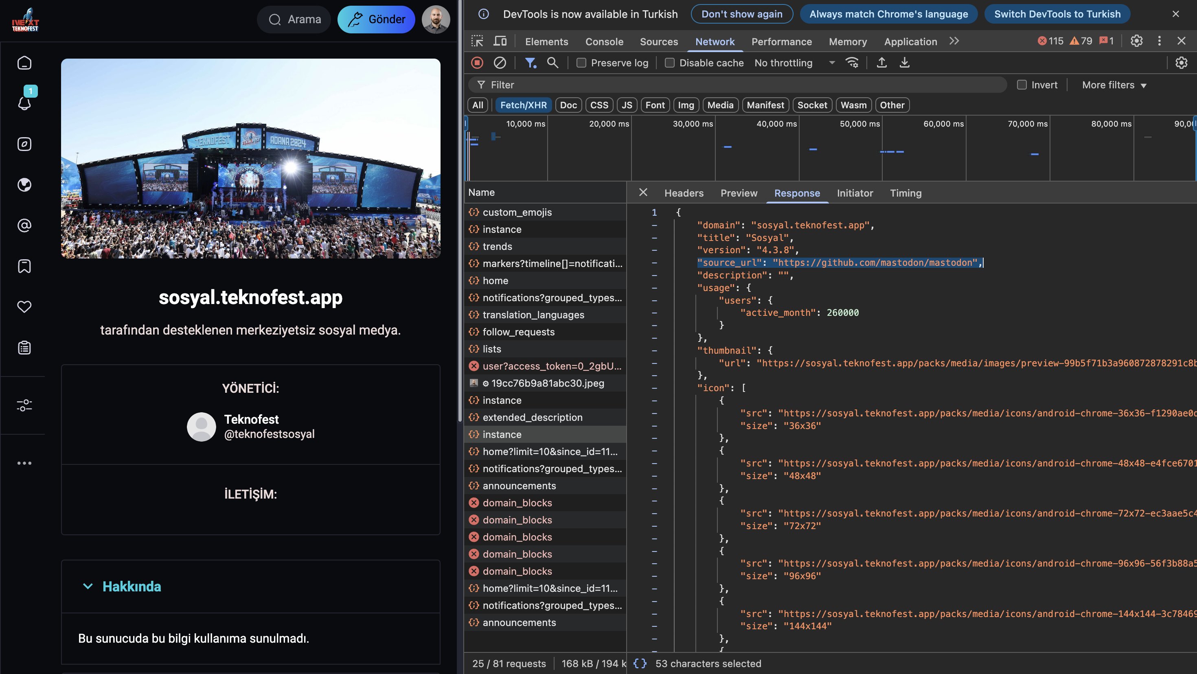Enable Preserve log checkbox
Image resolution: width=1197 pixels, height=674 pixels.
pyautogui.click(x=581, y=63)
